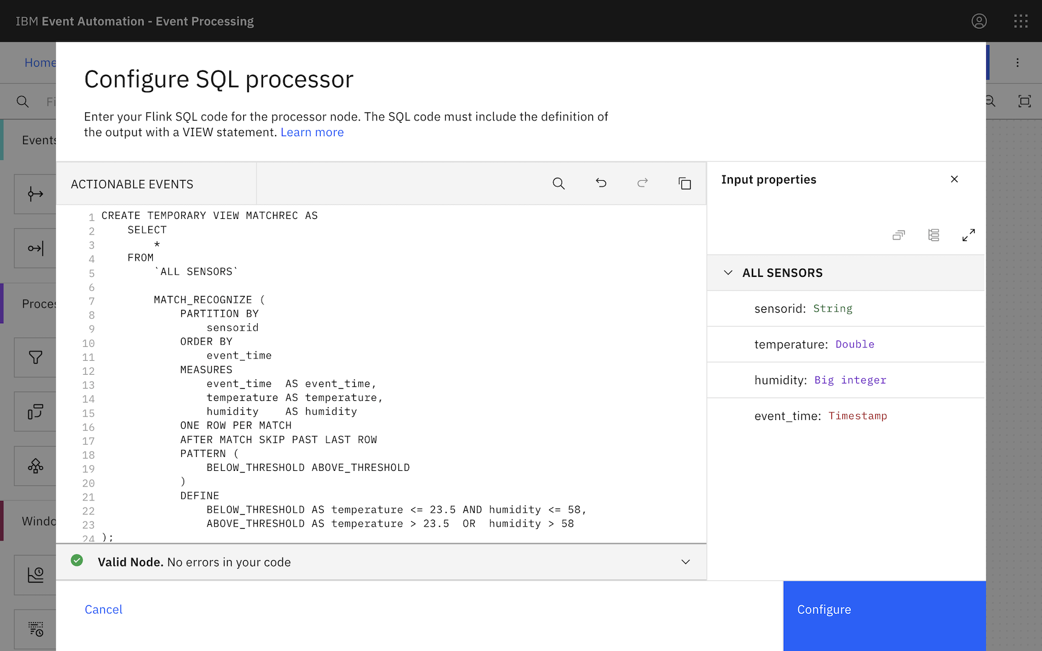
Task: Click the Cancel link
Action: [104, 609]
